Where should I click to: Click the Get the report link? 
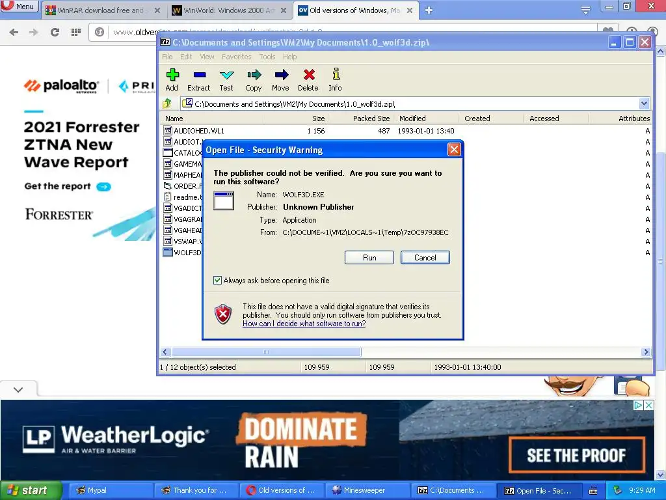click(58, 186)
